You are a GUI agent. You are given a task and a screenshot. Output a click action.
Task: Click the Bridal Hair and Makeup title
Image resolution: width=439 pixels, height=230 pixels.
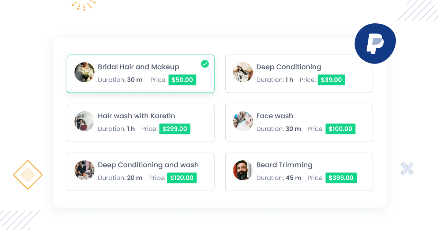tap(138, 67)
